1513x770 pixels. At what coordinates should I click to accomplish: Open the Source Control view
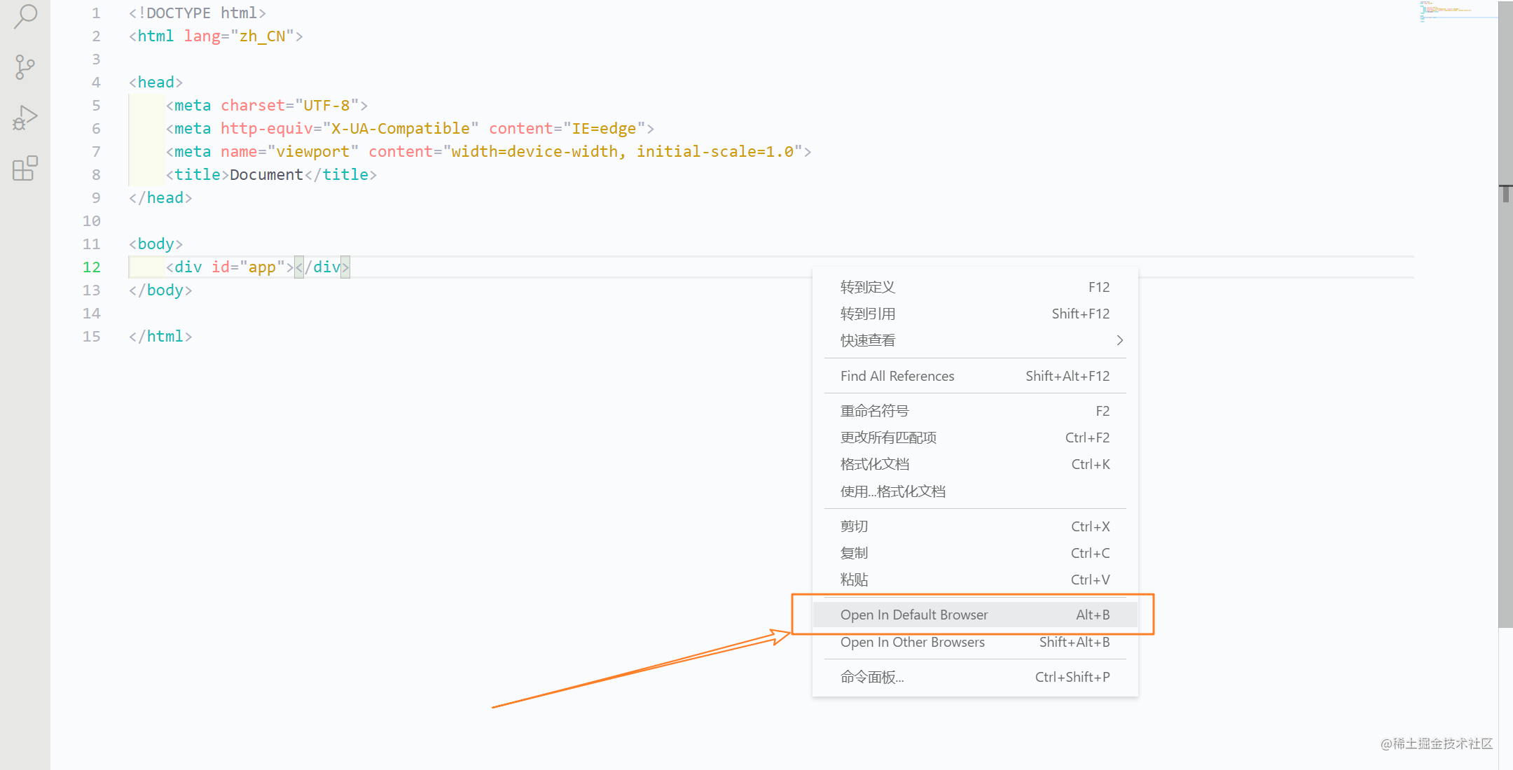[24, 67]
